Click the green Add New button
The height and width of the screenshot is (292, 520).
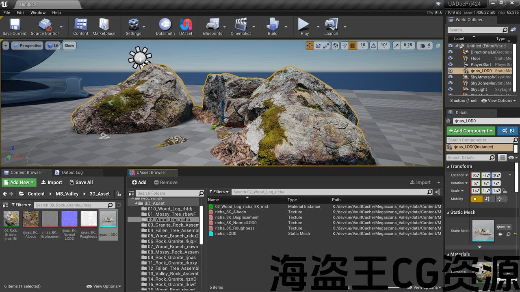click(x=19, y=182)
